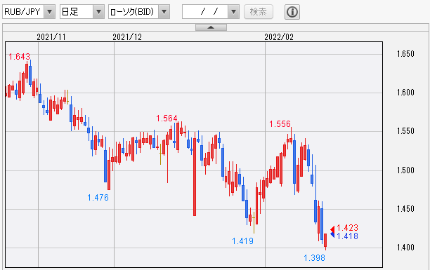Click the 2021/12 date axis label
The height and width of the screenshot is (270, 430).
[127, 37]
